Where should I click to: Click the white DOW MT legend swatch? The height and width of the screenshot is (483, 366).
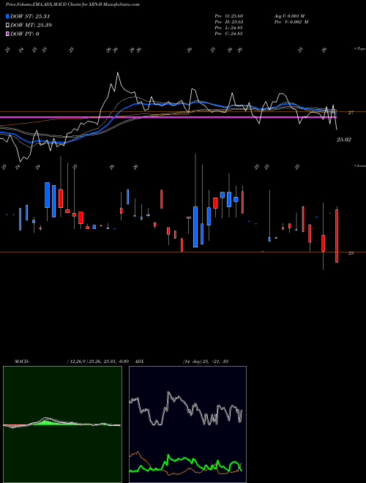click(x=8, y=25)
